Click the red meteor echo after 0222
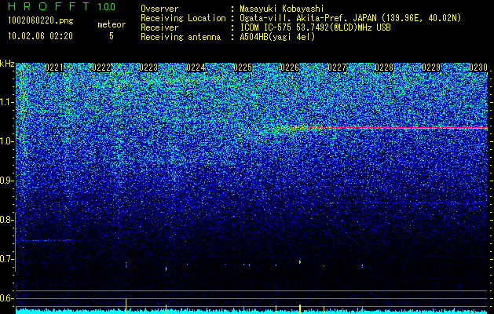Screen dimensions: 494x314 coord(126,265)
